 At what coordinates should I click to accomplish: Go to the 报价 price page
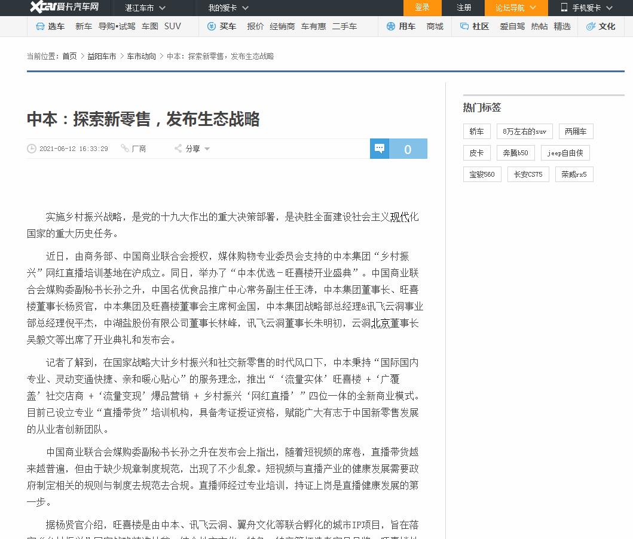pos(255,27)
